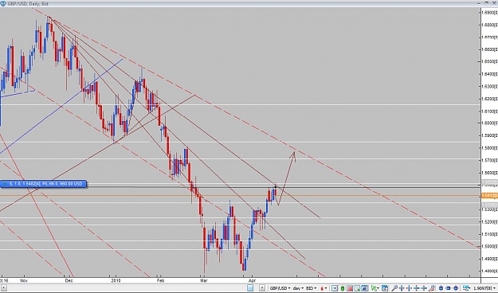Image resolution: width=498 pixels, height=293 pixels.
Task: Click the magnifier zoom tool
Action: click(394, 288)
